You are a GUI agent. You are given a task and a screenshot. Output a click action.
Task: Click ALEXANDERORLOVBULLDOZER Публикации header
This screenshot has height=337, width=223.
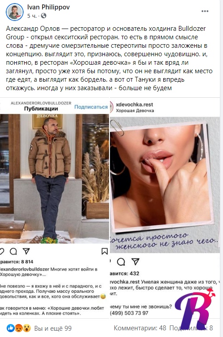tap(41, 106)
